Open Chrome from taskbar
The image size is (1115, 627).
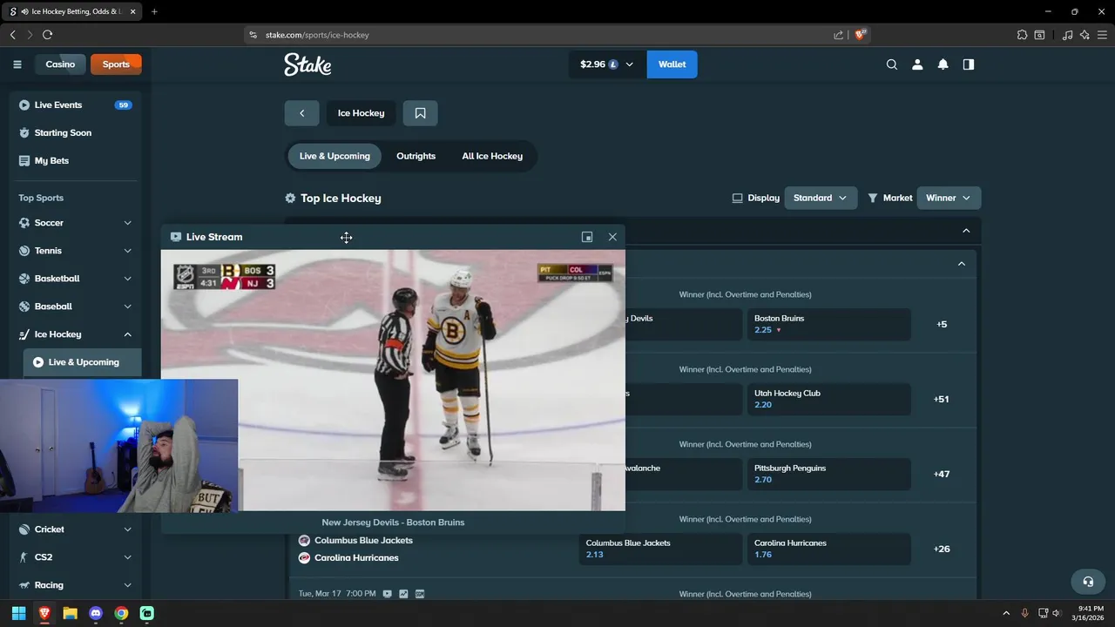[x=121, y=613]
